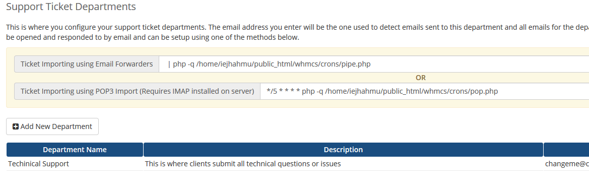589x196 pixels.
Task: Focus the POP3 Import pop.php cron field
Action: pos(424,91)
